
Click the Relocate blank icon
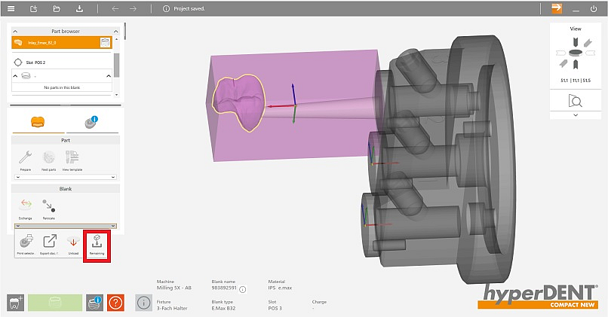(x=48, y=206)
